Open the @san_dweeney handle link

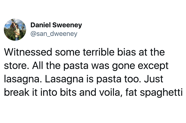[54, 34]
